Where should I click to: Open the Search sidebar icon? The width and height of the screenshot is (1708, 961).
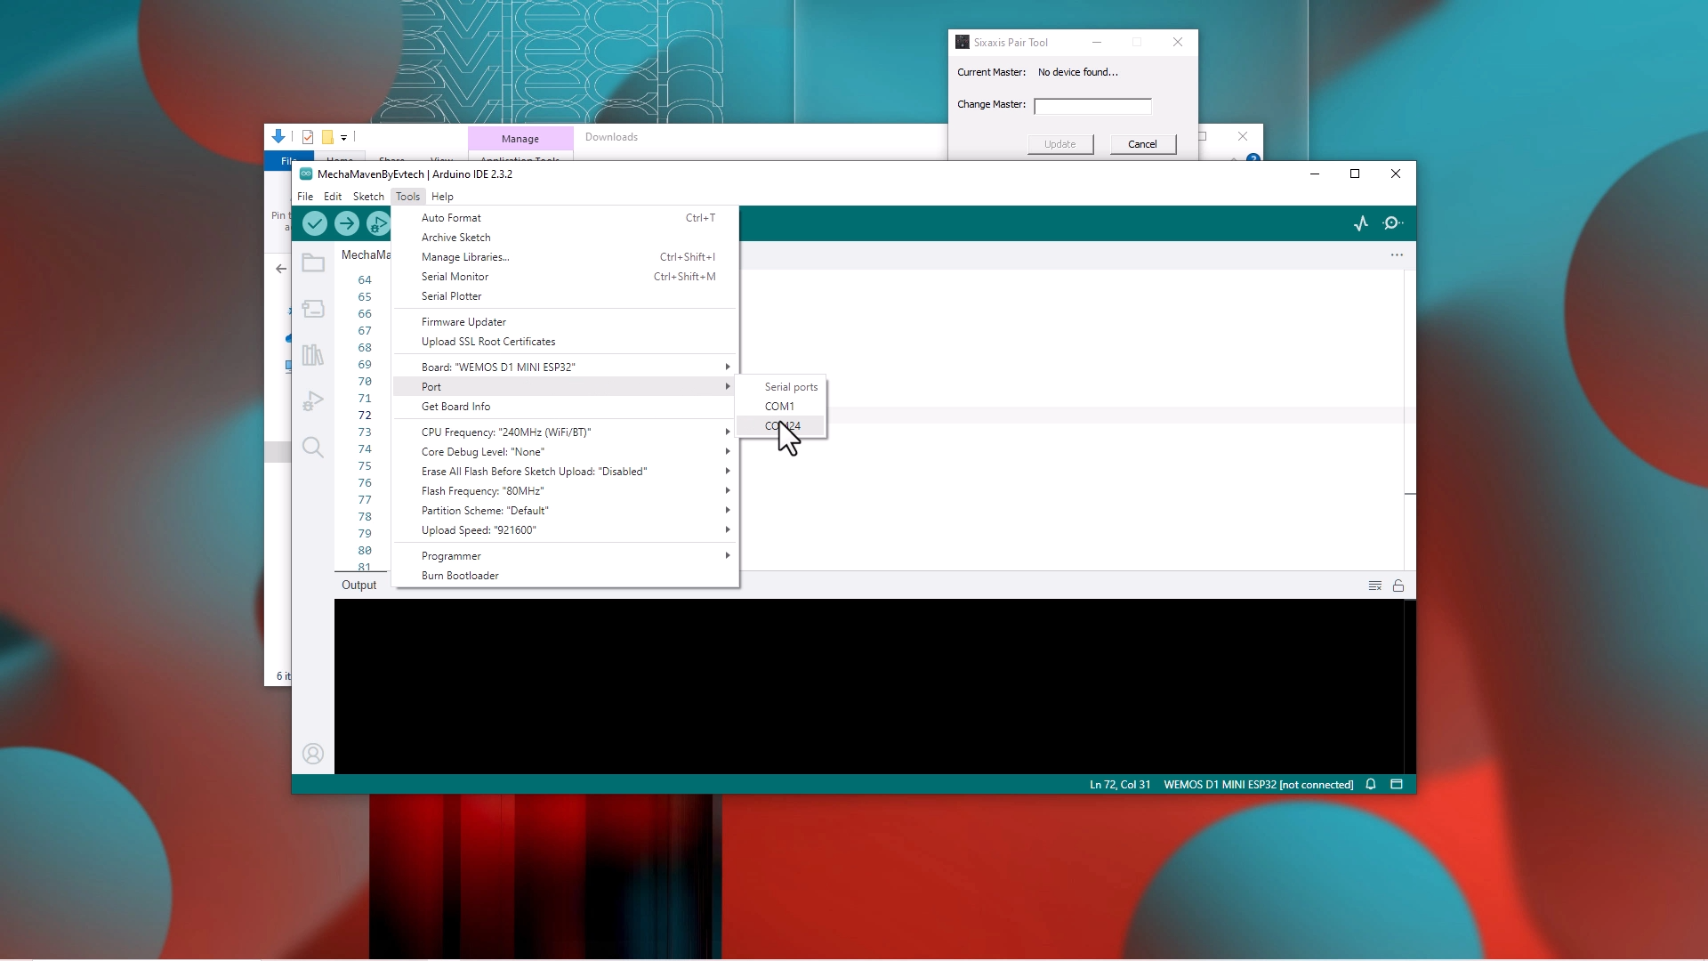[313, 447]
